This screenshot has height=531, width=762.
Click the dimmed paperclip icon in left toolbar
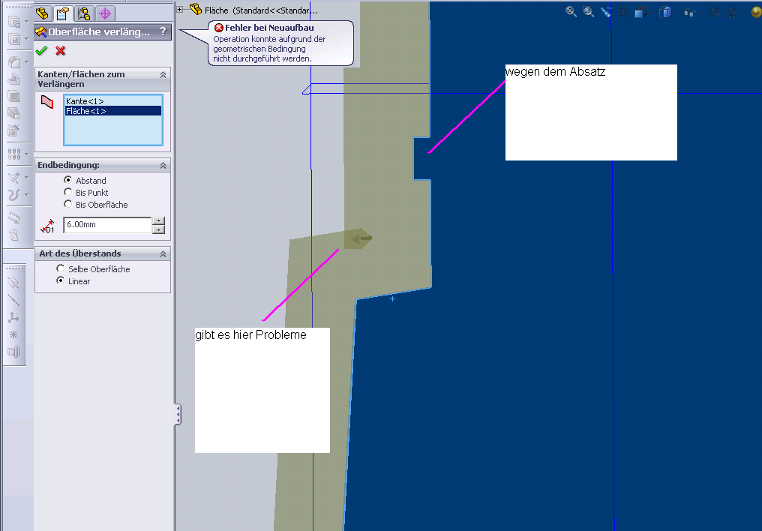pos(13,352)
